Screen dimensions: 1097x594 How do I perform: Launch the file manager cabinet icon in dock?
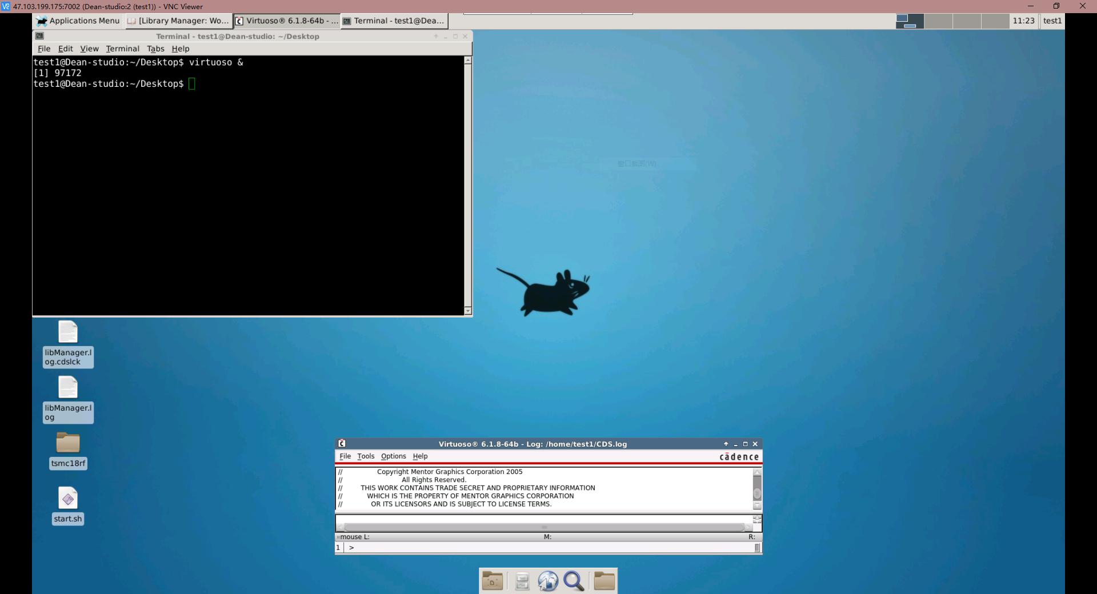pyautogui.click(x=522, y=581)
